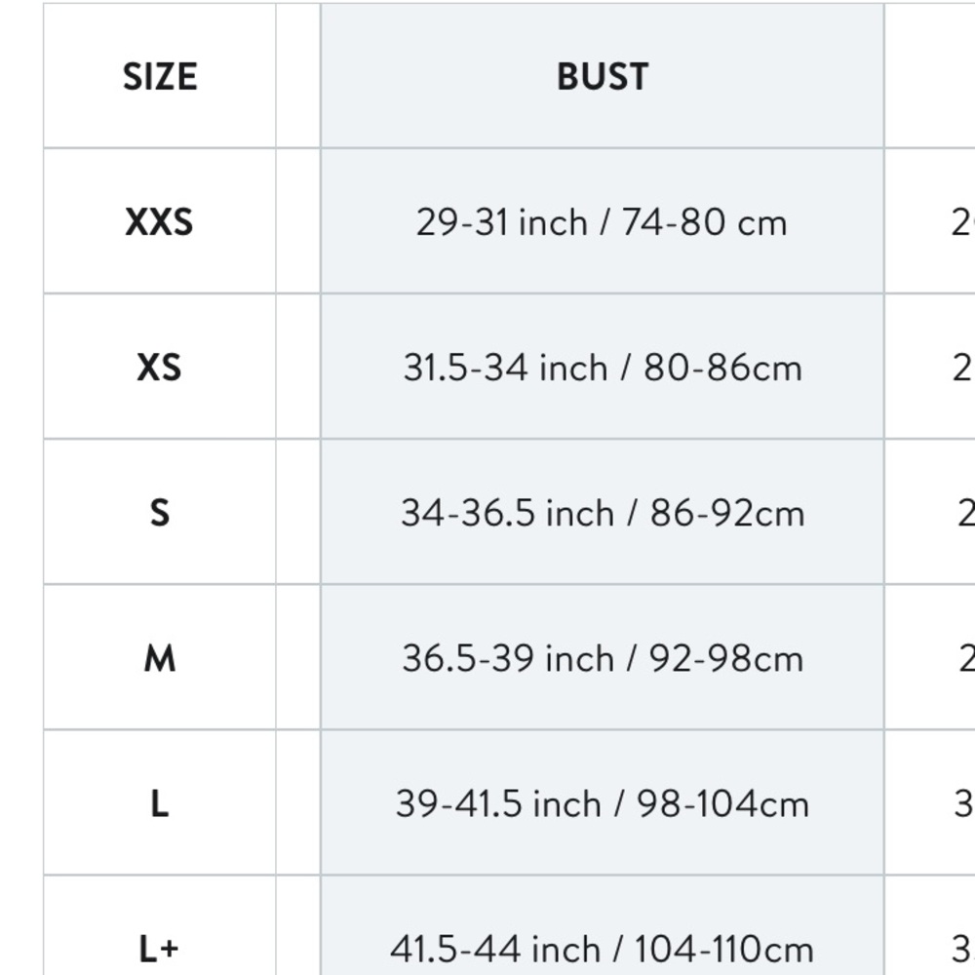Select the 39-41.5 inch bust measurement cell

click(x=602, y=802)
